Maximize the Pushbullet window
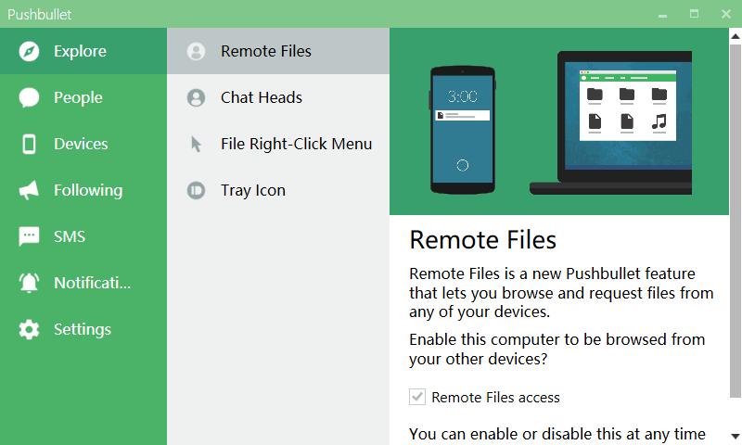Screen dimensions: 742x445 [x=694, y=14]
